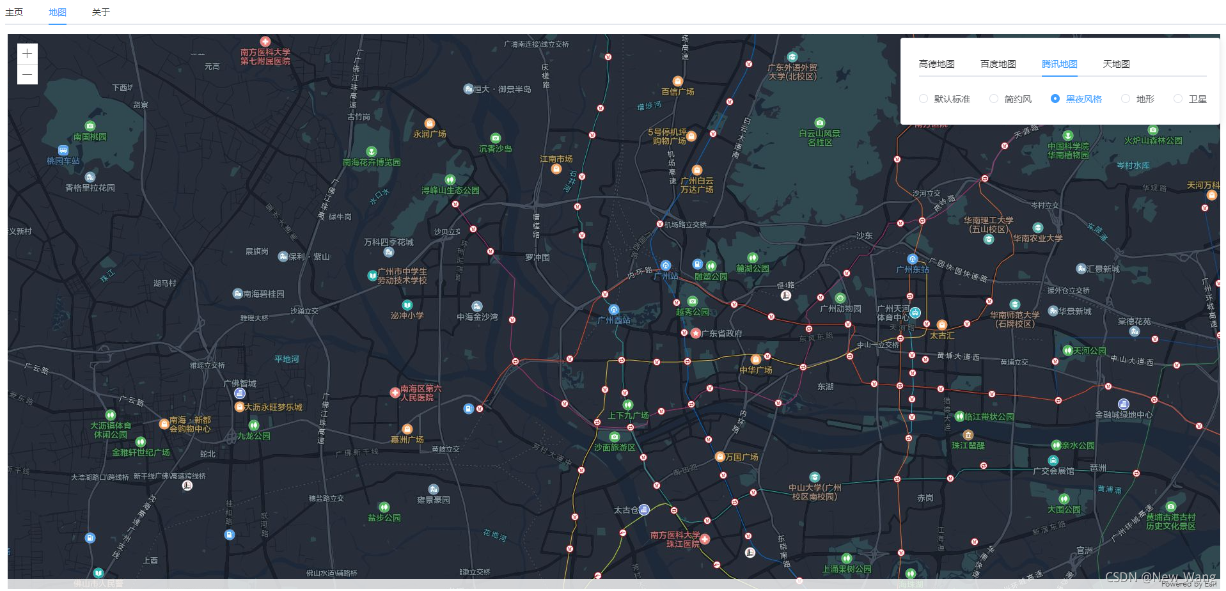This screenshot has height=591, width=1226.
Task: Click the 九龙公园 park marker
Action: coord(254,425)
